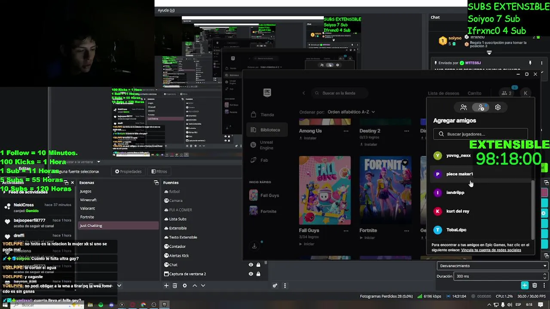Viewport: 550px width, 309px height.
Task: Open the Orden alfabético A-Z sort dropdown
Action: (351, 112)
